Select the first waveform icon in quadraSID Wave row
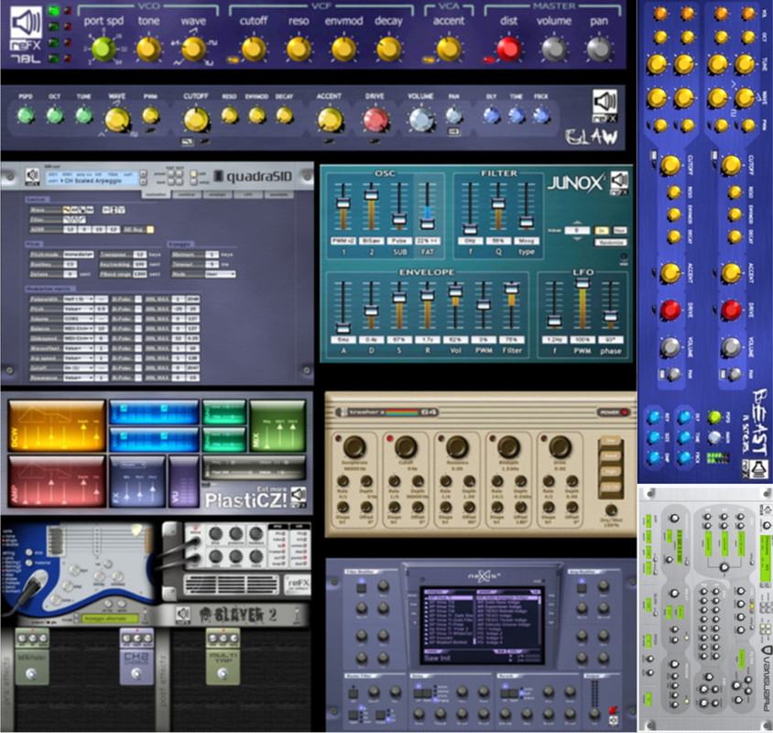The width and height of the screenshot is (773, 733). 67,210
